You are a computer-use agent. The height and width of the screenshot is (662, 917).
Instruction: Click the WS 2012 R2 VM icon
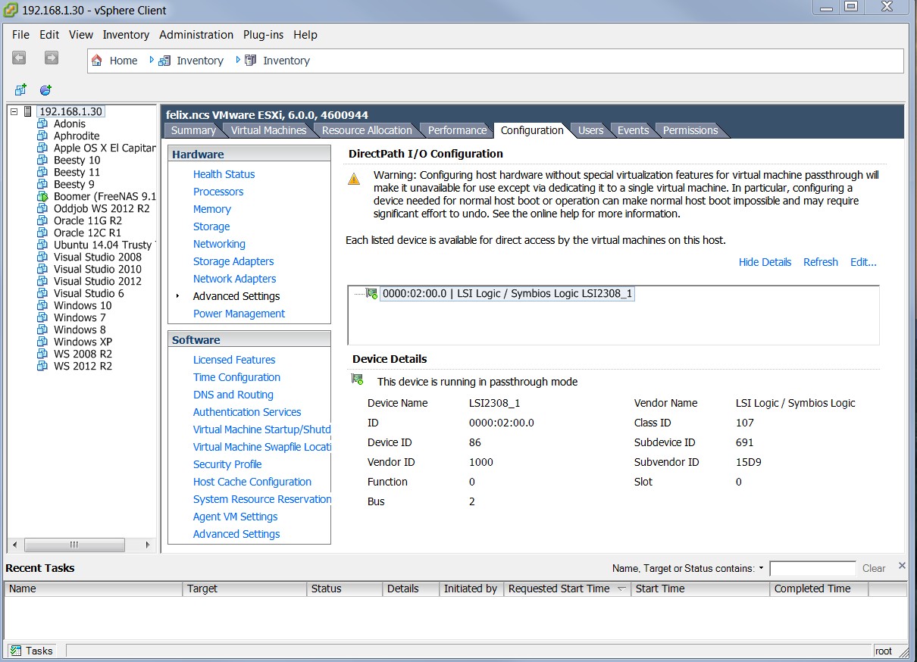(42, 366)
